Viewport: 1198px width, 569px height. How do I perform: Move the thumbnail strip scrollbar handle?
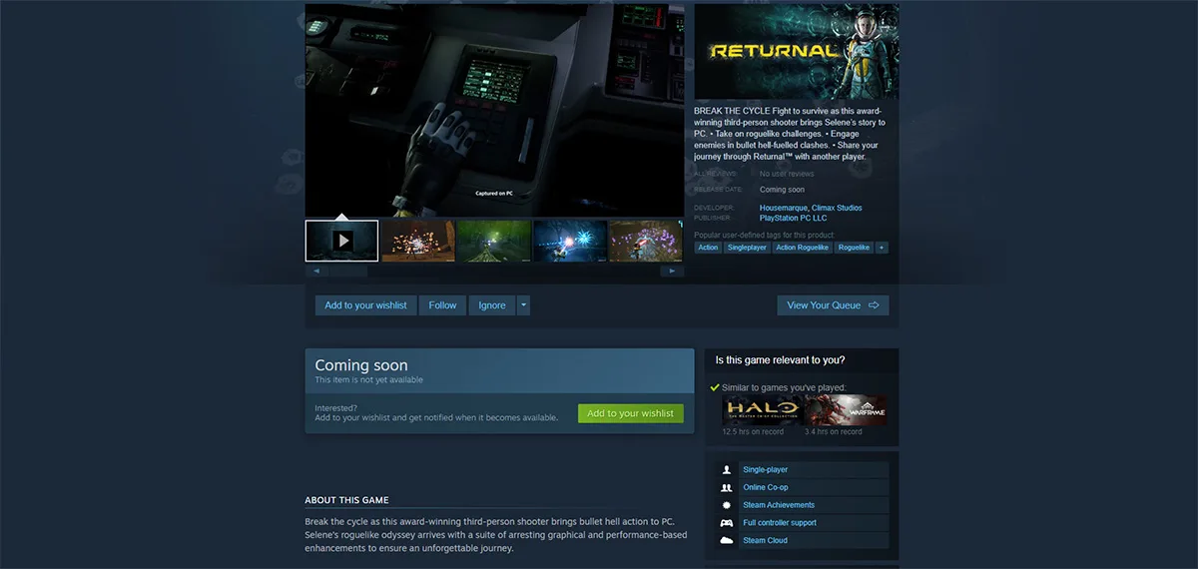(347, 271)
